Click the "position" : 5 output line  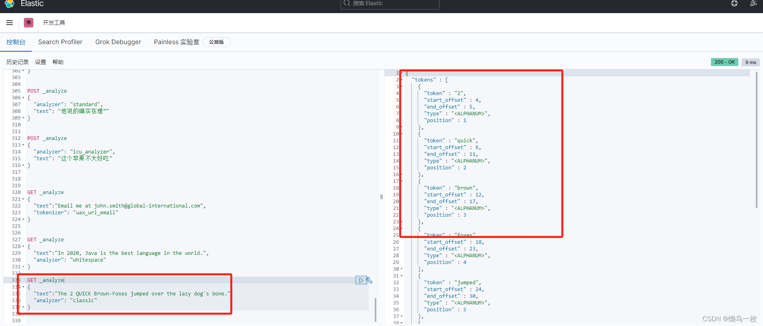[445, 310]
